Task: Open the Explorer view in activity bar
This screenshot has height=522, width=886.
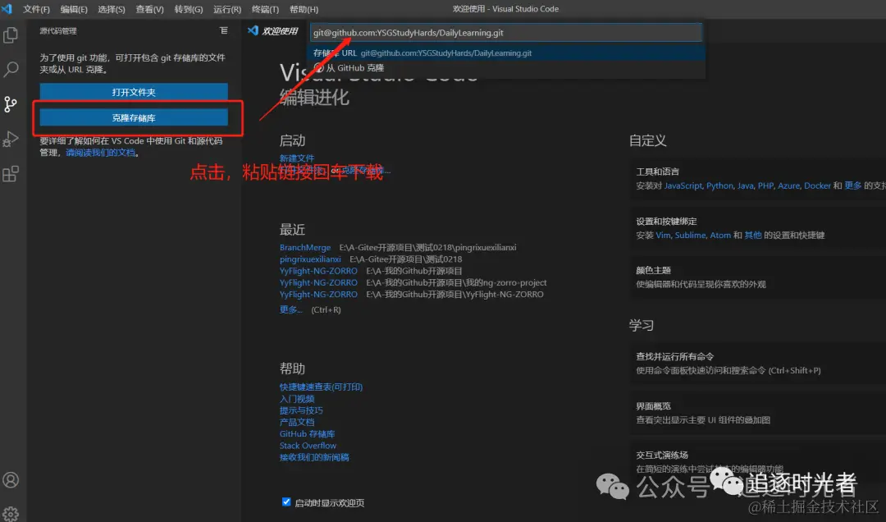Action: click(x=11, y=35)
